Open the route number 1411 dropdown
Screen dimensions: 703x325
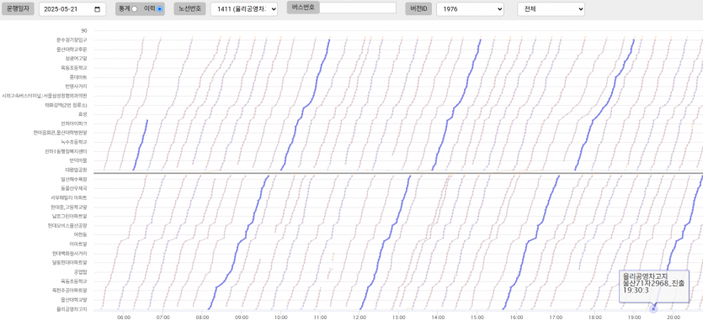click(x=244, y=9)
